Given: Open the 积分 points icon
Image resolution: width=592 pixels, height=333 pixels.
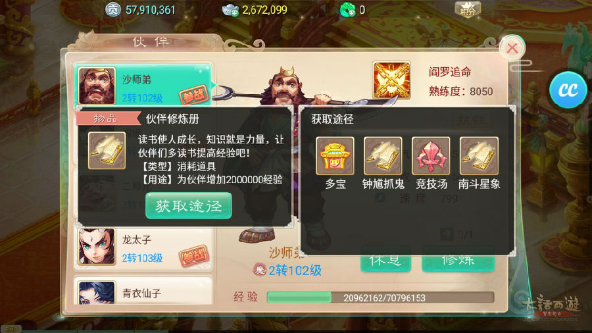Looking at the screenshot, I should (468, 9).
